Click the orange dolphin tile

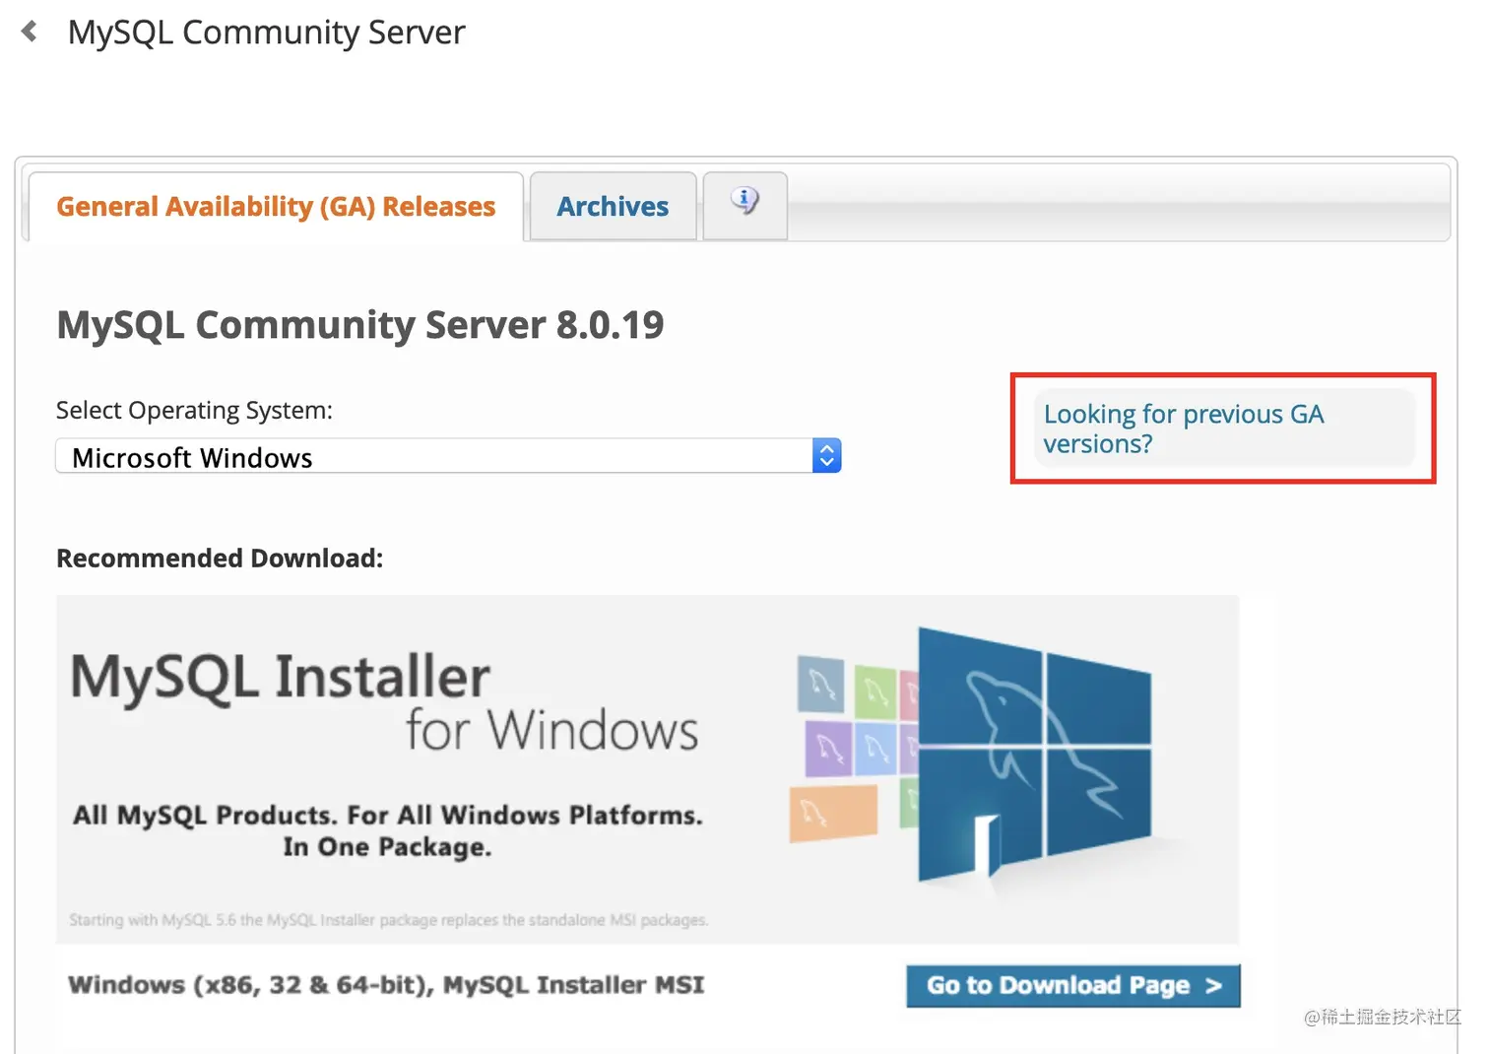[x=833, y=814]
